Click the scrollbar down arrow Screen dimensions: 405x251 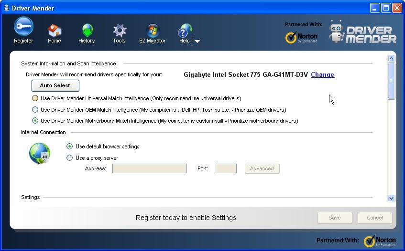(391, 198)
